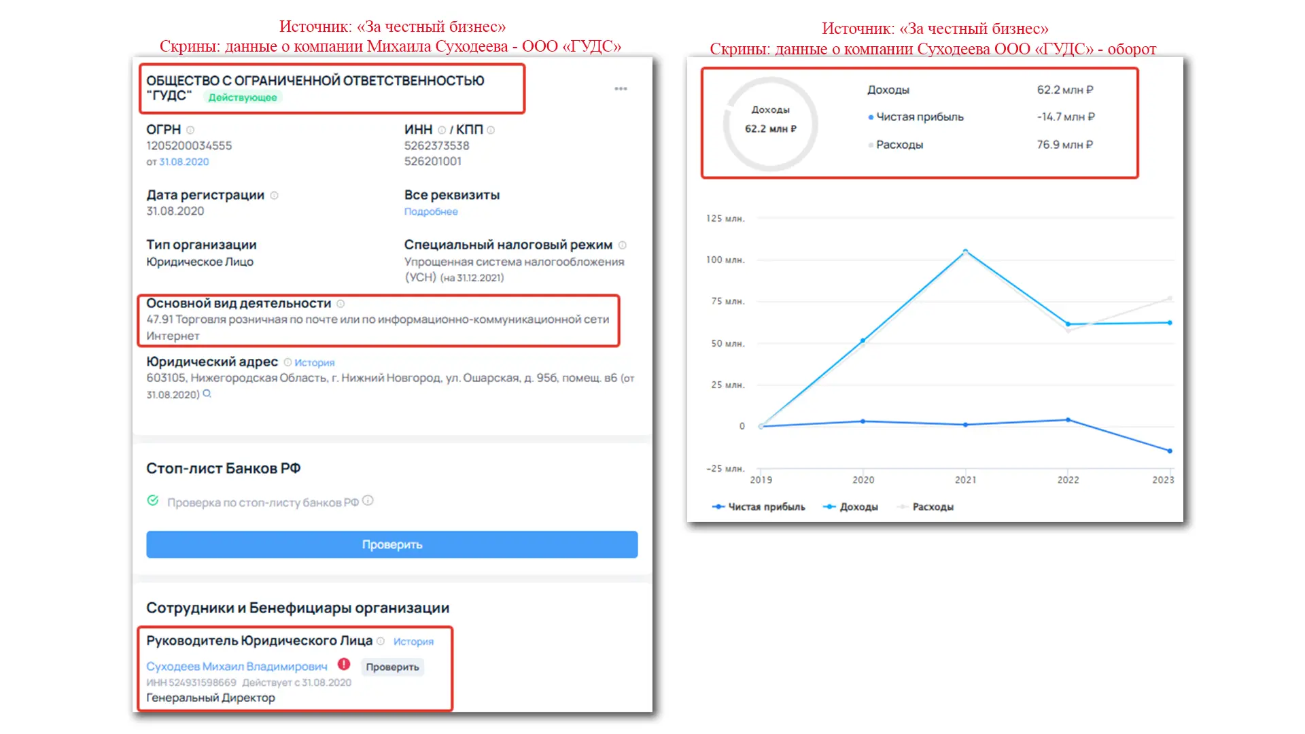Click the ОГРН number 1205200034555
This screenshot has width=1305, height=734.
click(x=189, y=145)
